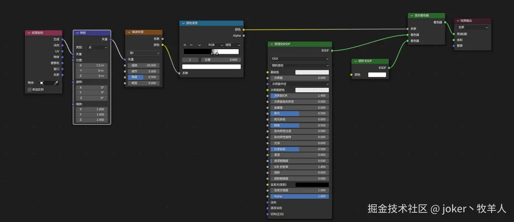Click the 位置 0.600 field in 颜色渐变
This screenshot has height=222, width=514.
221,60
